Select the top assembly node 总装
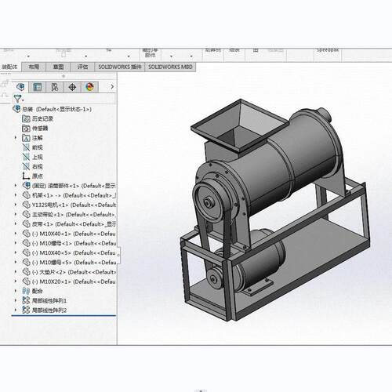The width and height of the screenshot is (392, 392). 53,109
